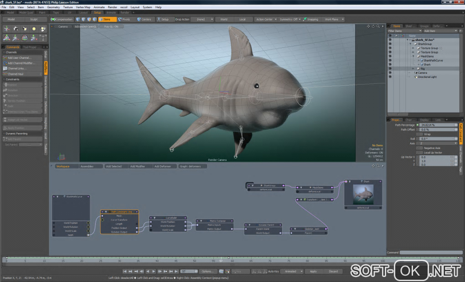Hide the Camera item using eye icon
Screen dimensions: 465x282
tap(390, 73)
